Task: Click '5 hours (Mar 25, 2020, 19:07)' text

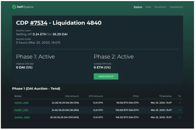Action: pyautogui.click(x=38, y=43)
